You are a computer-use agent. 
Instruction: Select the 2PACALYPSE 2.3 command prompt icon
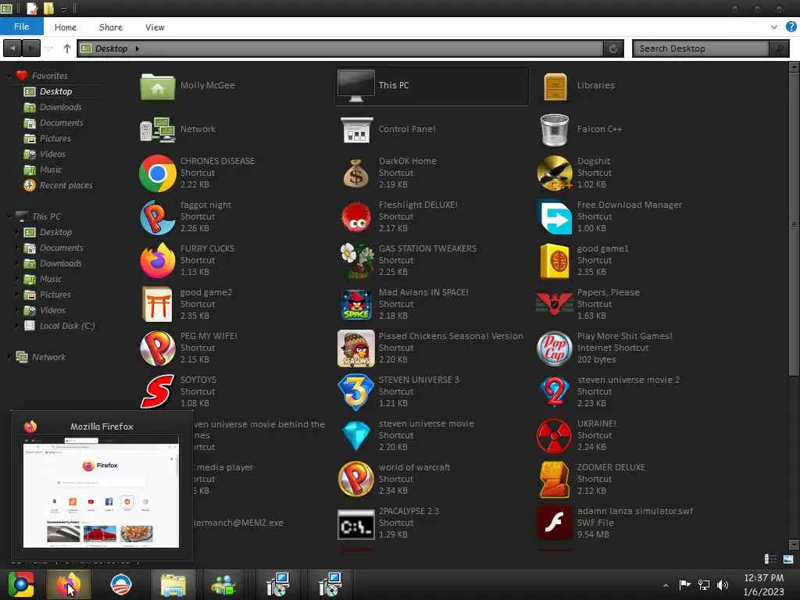356,524
